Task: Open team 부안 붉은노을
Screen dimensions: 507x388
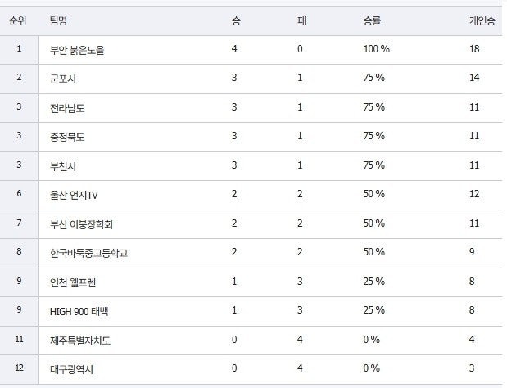Action: point(77,50)
